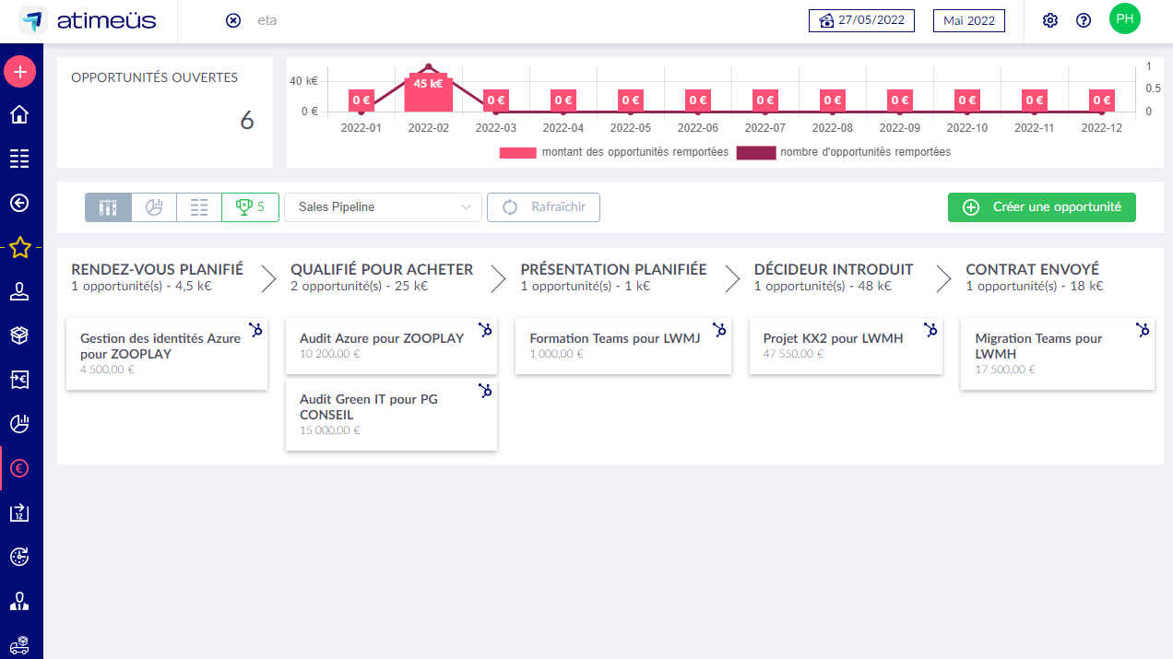Open the pie chart view of opportunities

(x=153, y=206)
